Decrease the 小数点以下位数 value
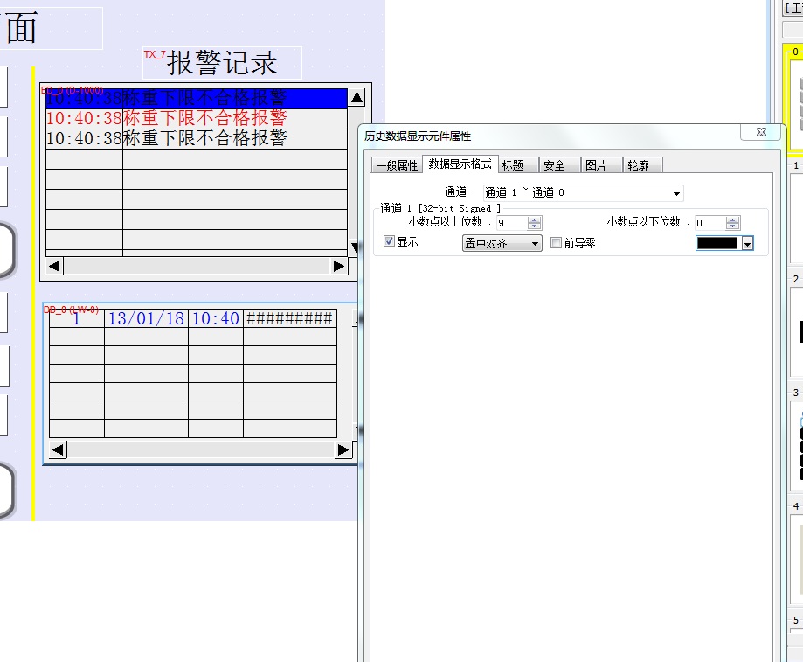 (732, 227)
